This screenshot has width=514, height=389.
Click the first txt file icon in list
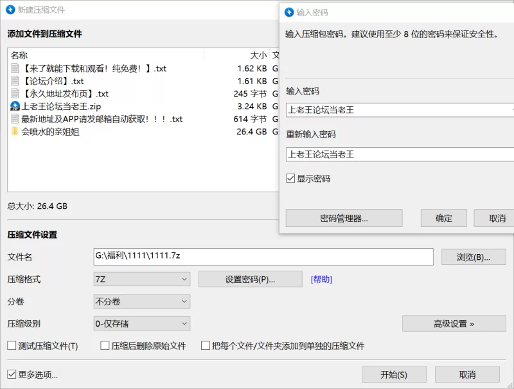(15, 68)
